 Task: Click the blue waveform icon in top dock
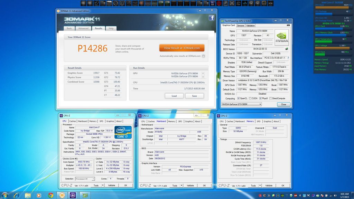click(x=245, y=3)
